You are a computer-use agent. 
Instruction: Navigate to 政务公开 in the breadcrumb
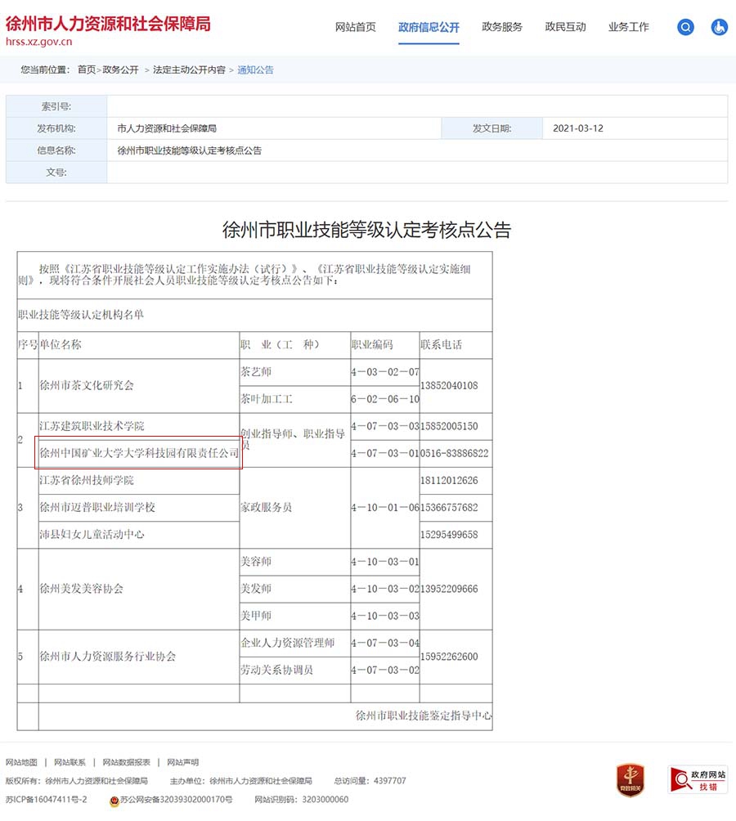click(x=121, y=70)
